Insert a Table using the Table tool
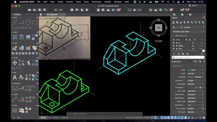This screenshot has width=217, height=122. pos(15,110)
